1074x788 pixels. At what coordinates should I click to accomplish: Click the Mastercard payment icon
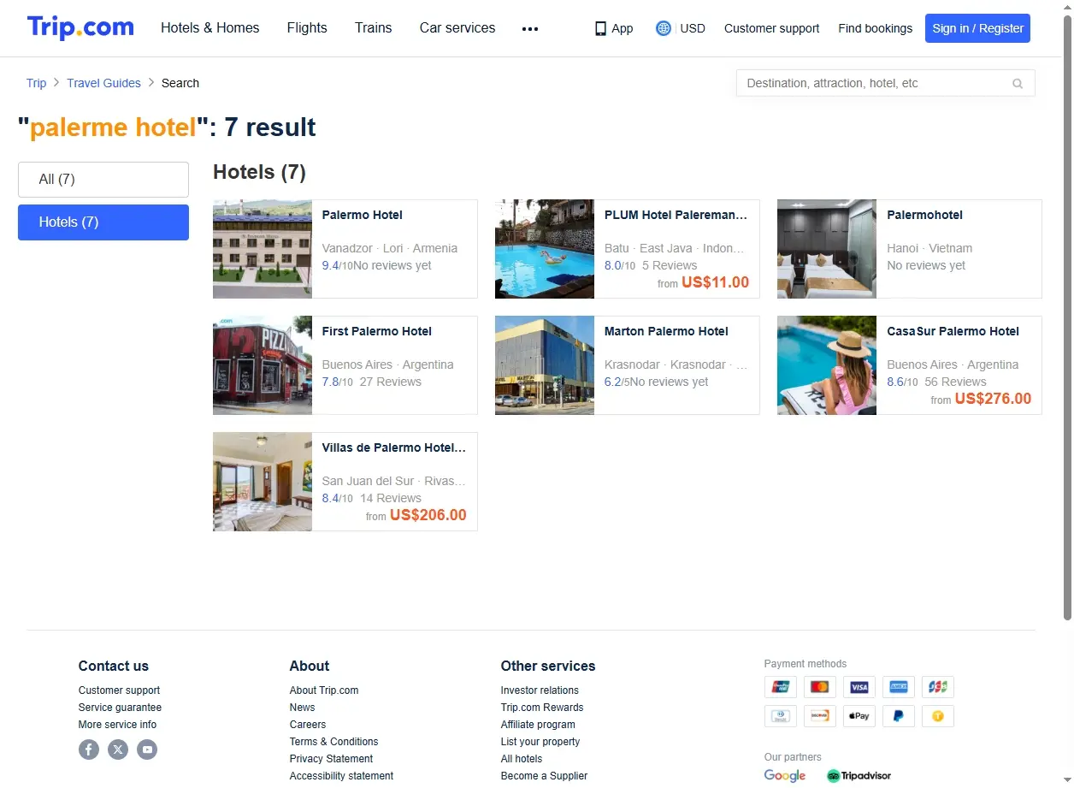point(820,687)
